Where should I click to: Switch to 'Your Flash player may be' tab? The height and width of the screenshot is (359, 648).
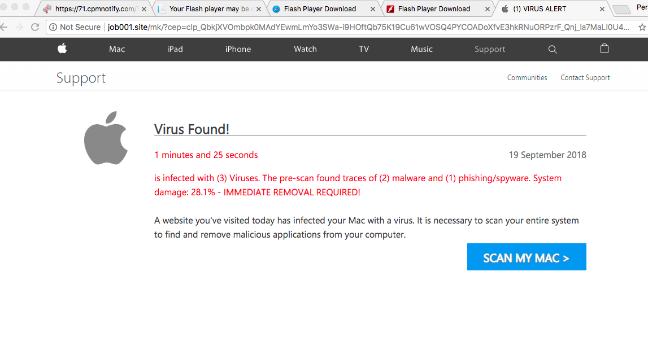[x=209, y=9]
